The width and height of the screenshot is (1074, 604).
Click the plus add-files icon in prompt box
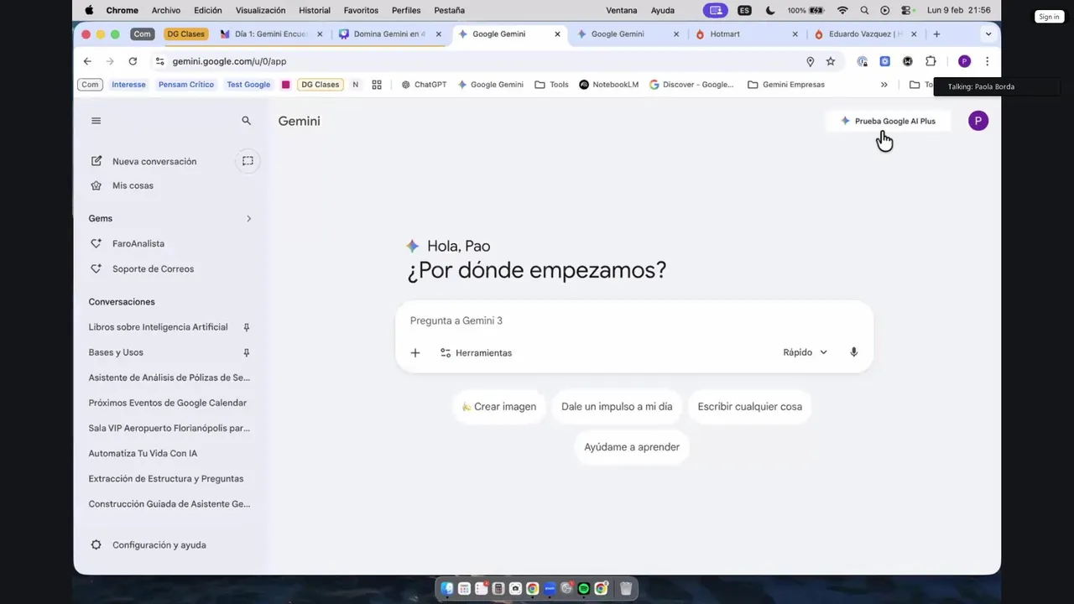tap(414, 353)
